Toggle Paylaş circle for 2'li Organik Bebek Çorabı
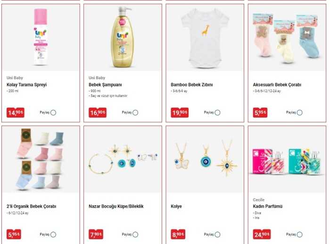Image resolution: width=330 pixels, height=244 pixels. coord(53,235)
